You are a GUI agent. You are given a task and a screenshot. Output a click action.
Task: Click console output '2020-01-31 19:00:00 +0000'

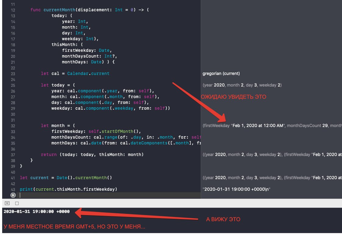(x=37, y=211)
